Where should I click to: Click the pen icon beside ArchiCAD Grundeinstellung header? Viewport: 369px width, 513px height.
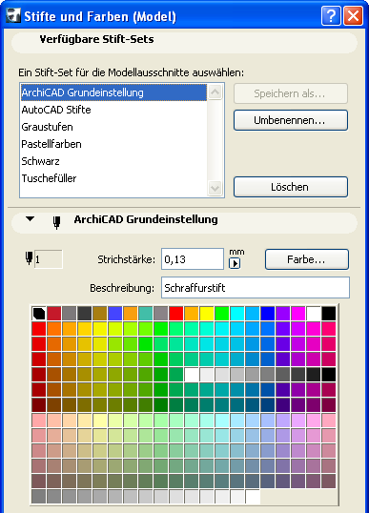tap(56, 222)
